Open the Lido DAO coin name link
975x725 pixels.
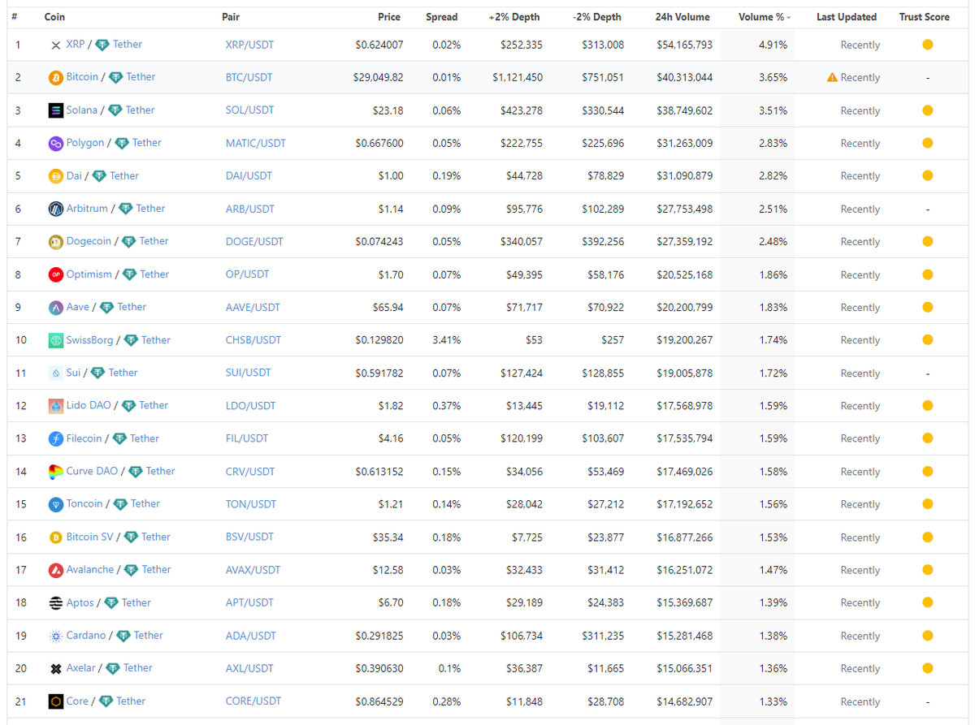89,405
